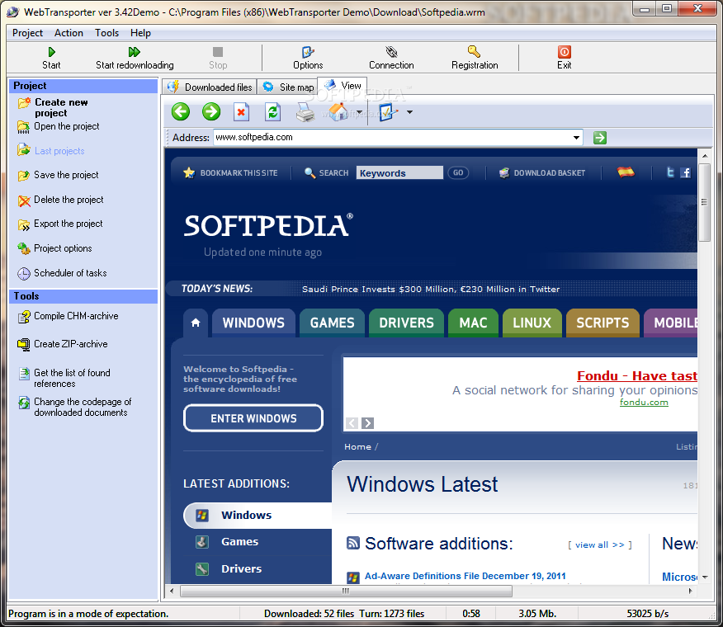The height and width of the screenshot is (627, 723).
Task: Click green Go arrow beside address bar
Action: tap(599, 138)
